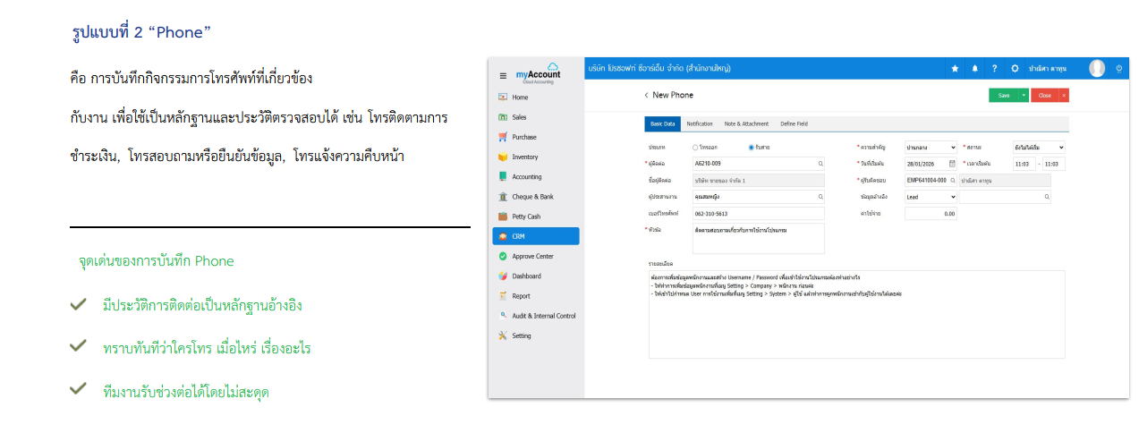Open Cheque & Bank in the sidebar
Viewport: 1139px width, 433px height.
point(532,197)
